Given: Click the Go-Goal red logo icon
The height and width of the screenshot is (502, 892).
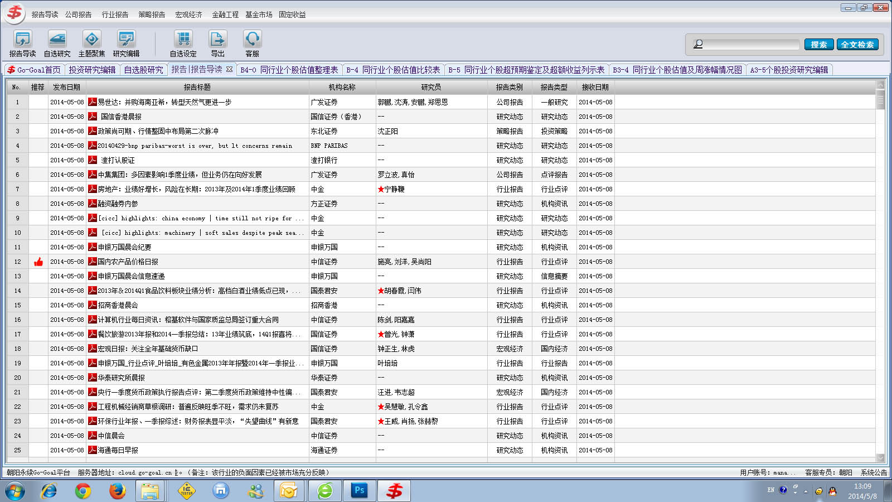Looking at the screenshot, I should (15, 13).
